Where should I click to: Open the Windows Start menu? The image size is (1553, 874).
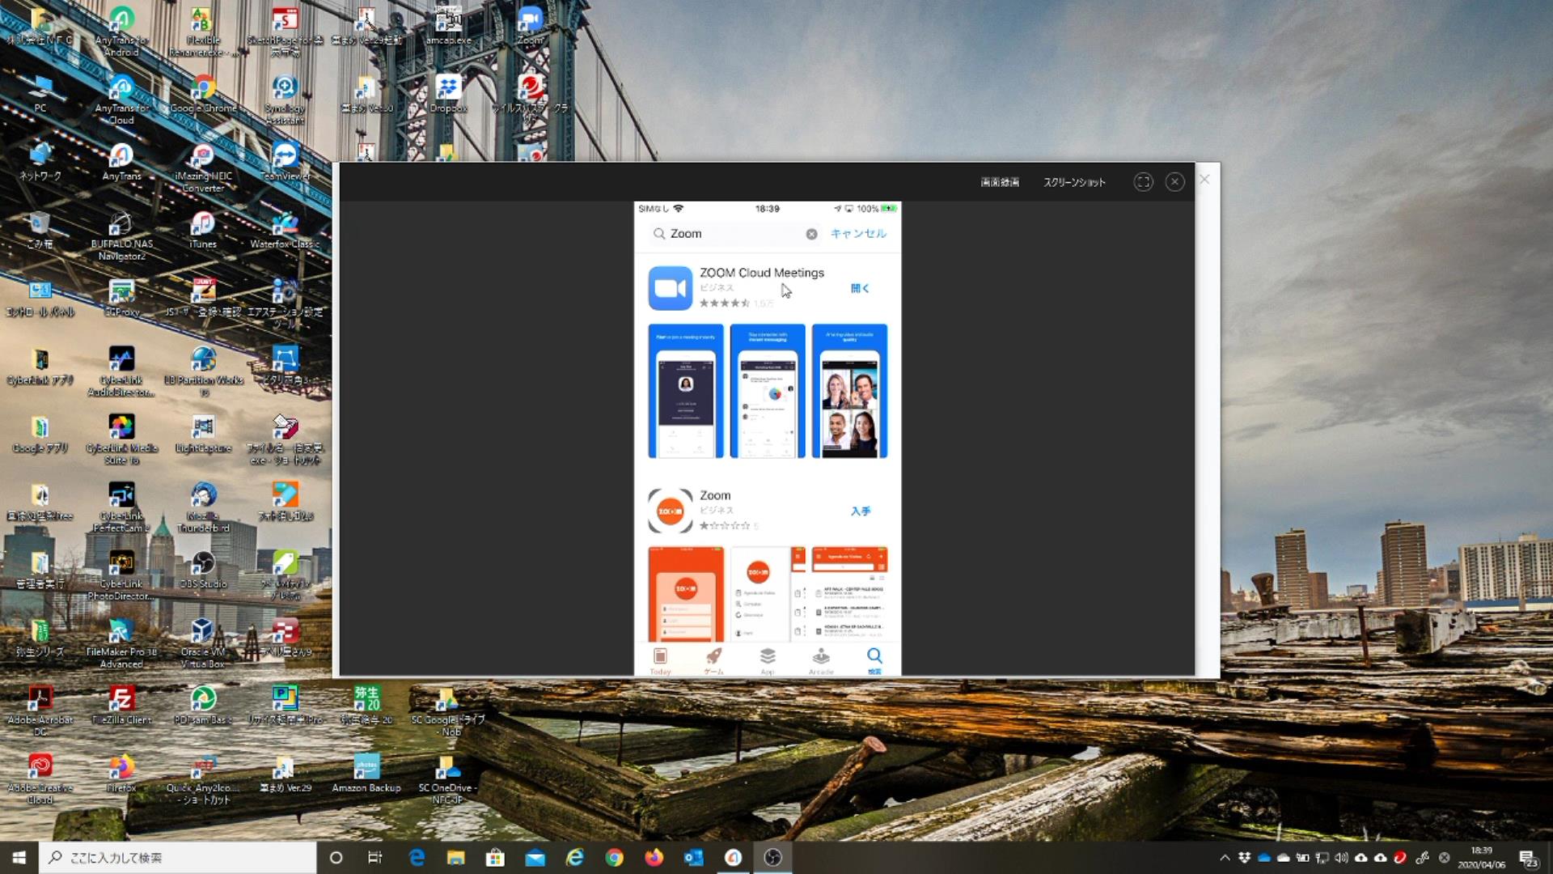19,858
